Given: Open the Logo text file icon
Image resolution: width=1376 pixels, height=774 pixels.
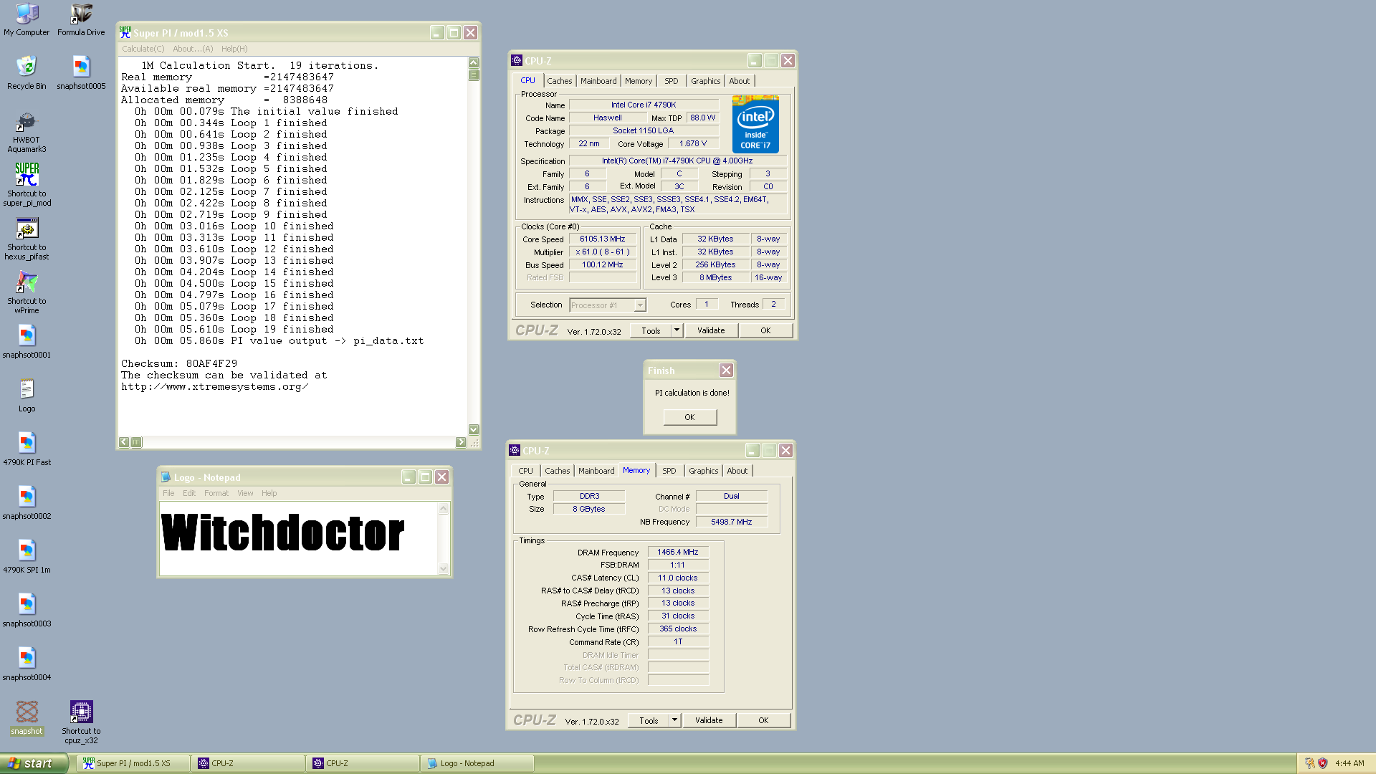Looking at the screenshot, I should click(x=27, y=395).
